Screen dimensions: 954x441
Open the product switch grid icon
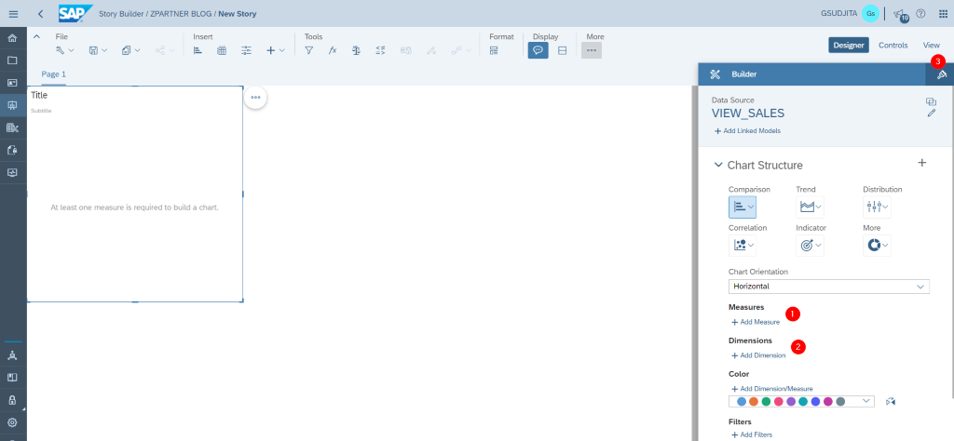(x=943, y=13)
